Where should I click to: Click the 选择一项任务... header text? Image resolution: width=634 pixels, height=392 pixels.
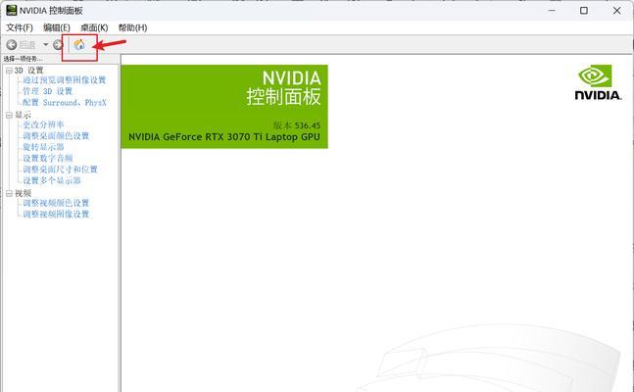(x=23, y=59)
